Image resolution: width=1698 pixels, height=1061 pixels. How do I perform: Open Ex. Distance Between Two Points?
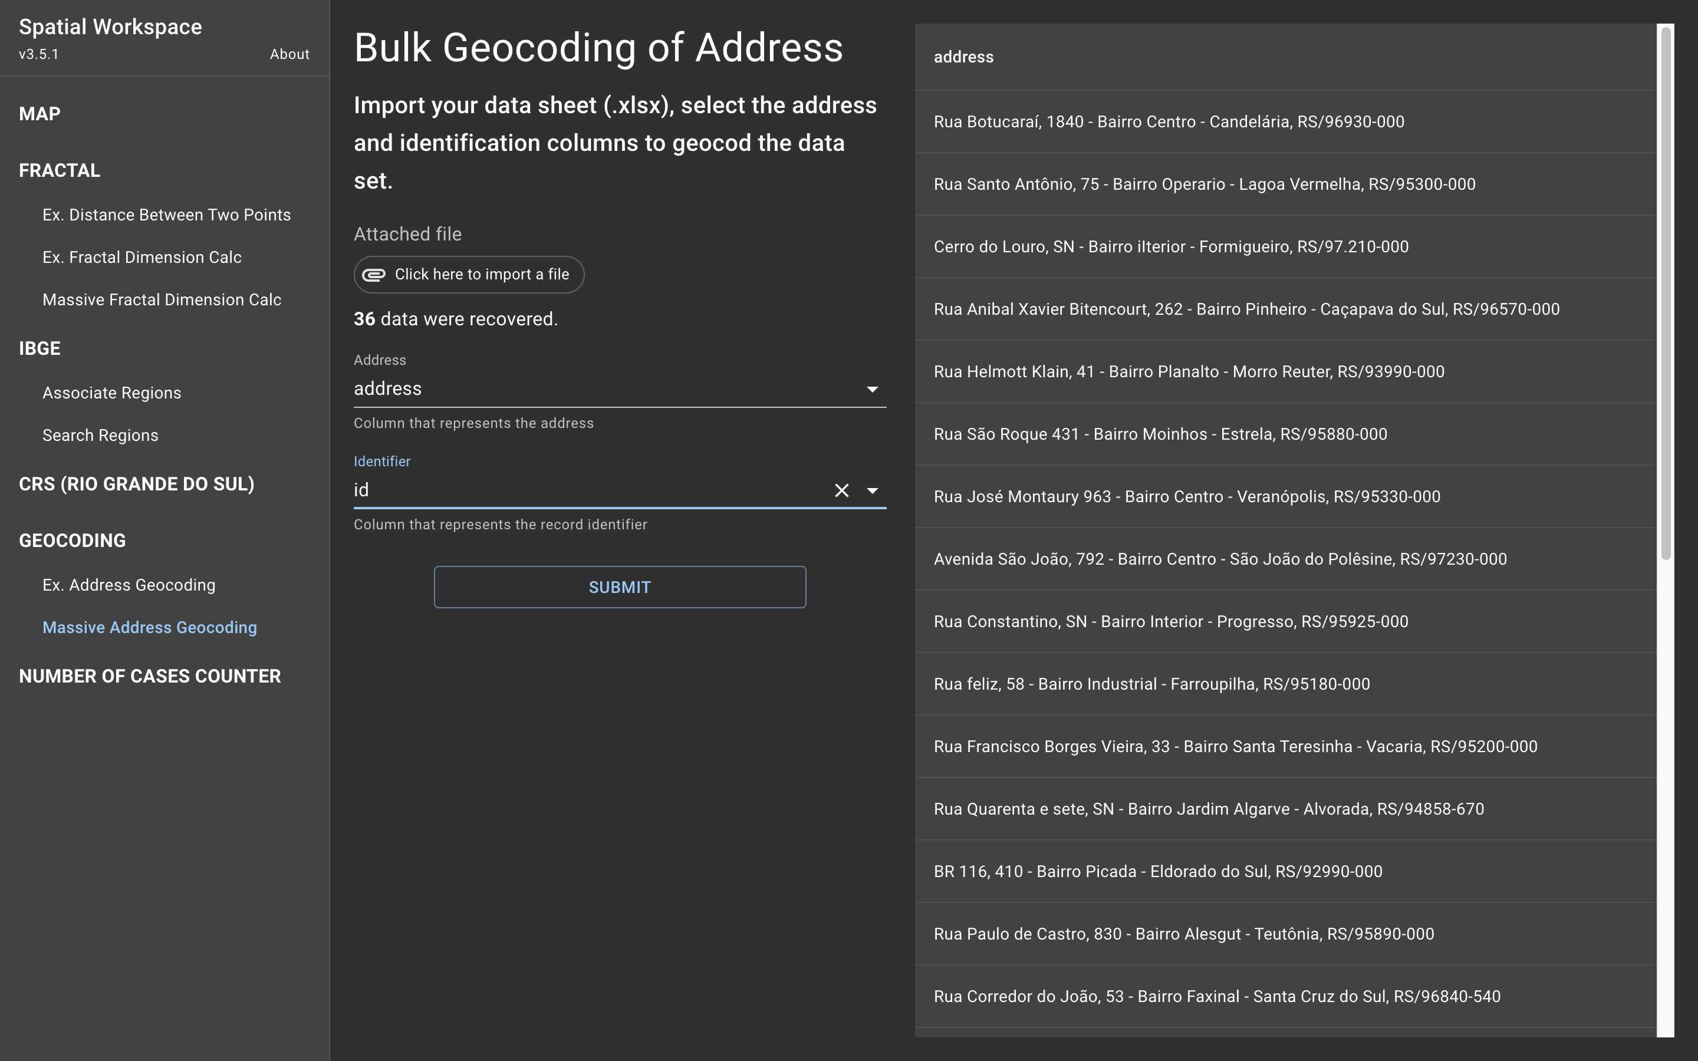click(166, 215)
